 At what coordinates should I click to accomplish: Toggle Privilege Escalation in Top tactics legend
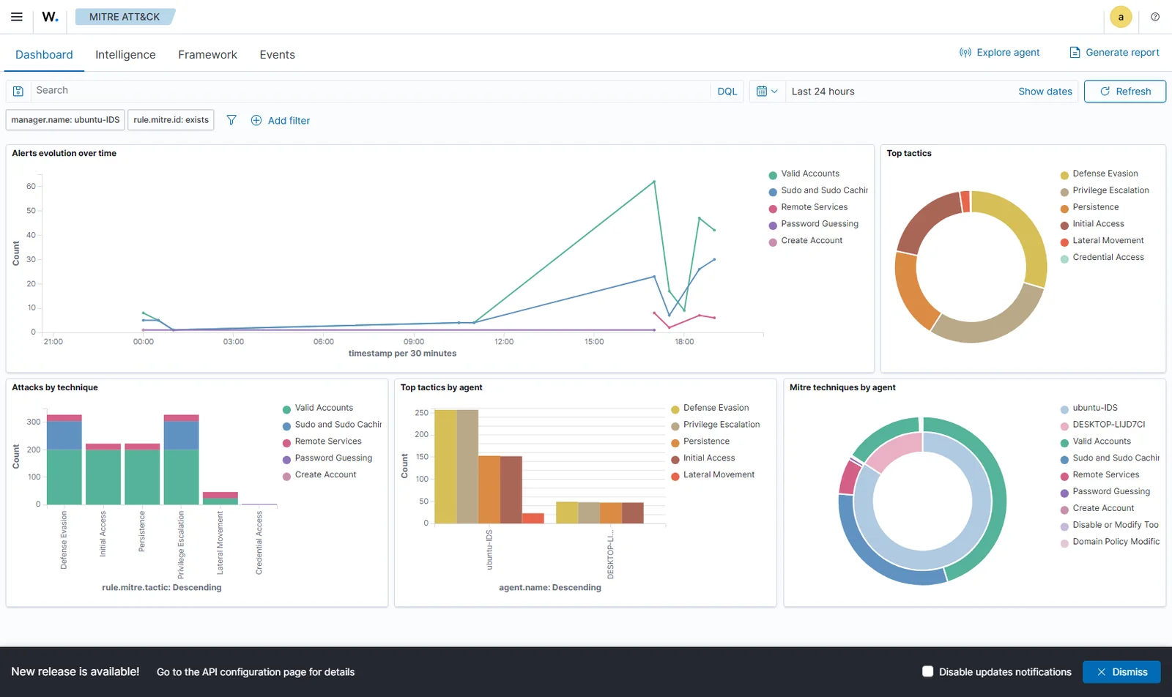click(x=1105, y=190)
